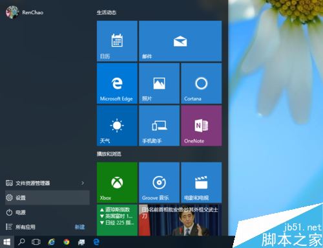Open the 手机助手 phone companion tile
This screenshot has height=248, width=323.
159,126
